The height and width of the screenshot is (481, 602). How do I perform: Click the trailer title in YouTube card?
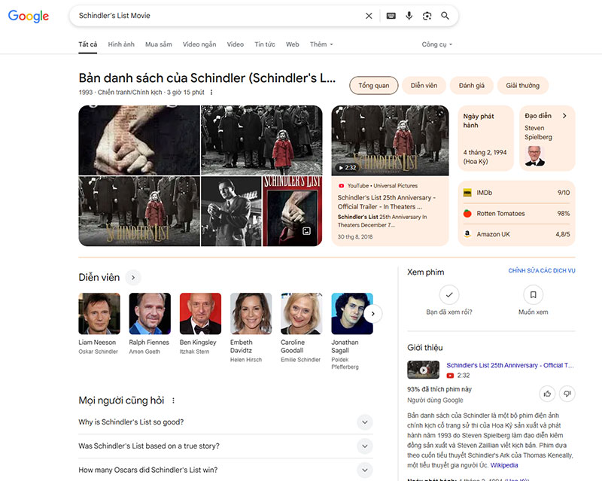pos(386,202)
